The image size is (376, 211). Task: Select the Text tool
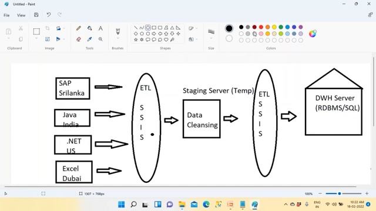tap(100, 29)
